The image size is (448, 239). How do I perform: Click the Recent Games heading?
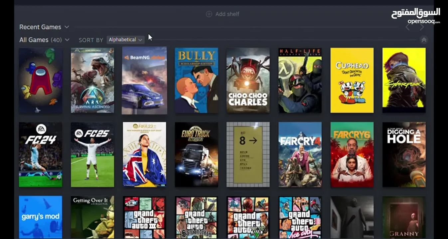(40, 27)
